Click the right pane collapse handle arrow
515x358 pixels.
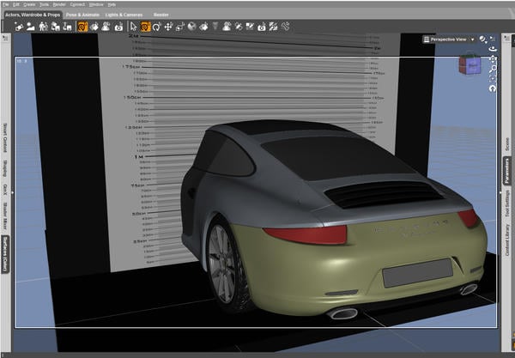500,193
